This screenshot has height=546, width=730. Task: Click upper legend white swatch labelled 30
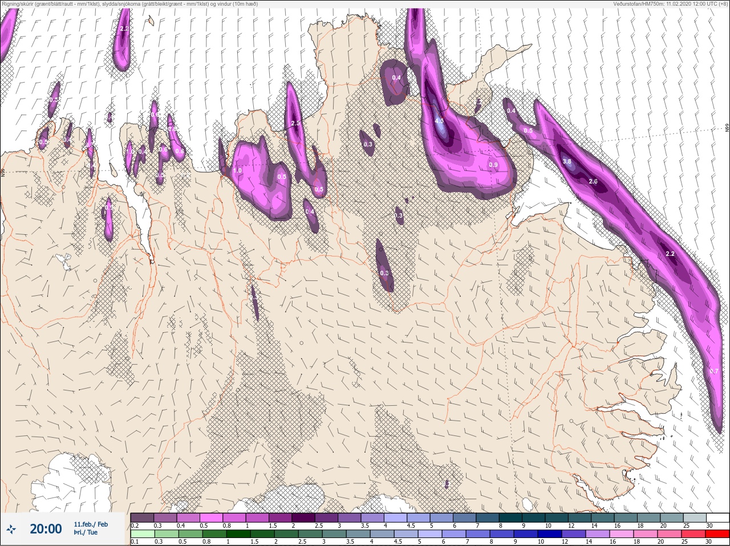click(718, 518)
